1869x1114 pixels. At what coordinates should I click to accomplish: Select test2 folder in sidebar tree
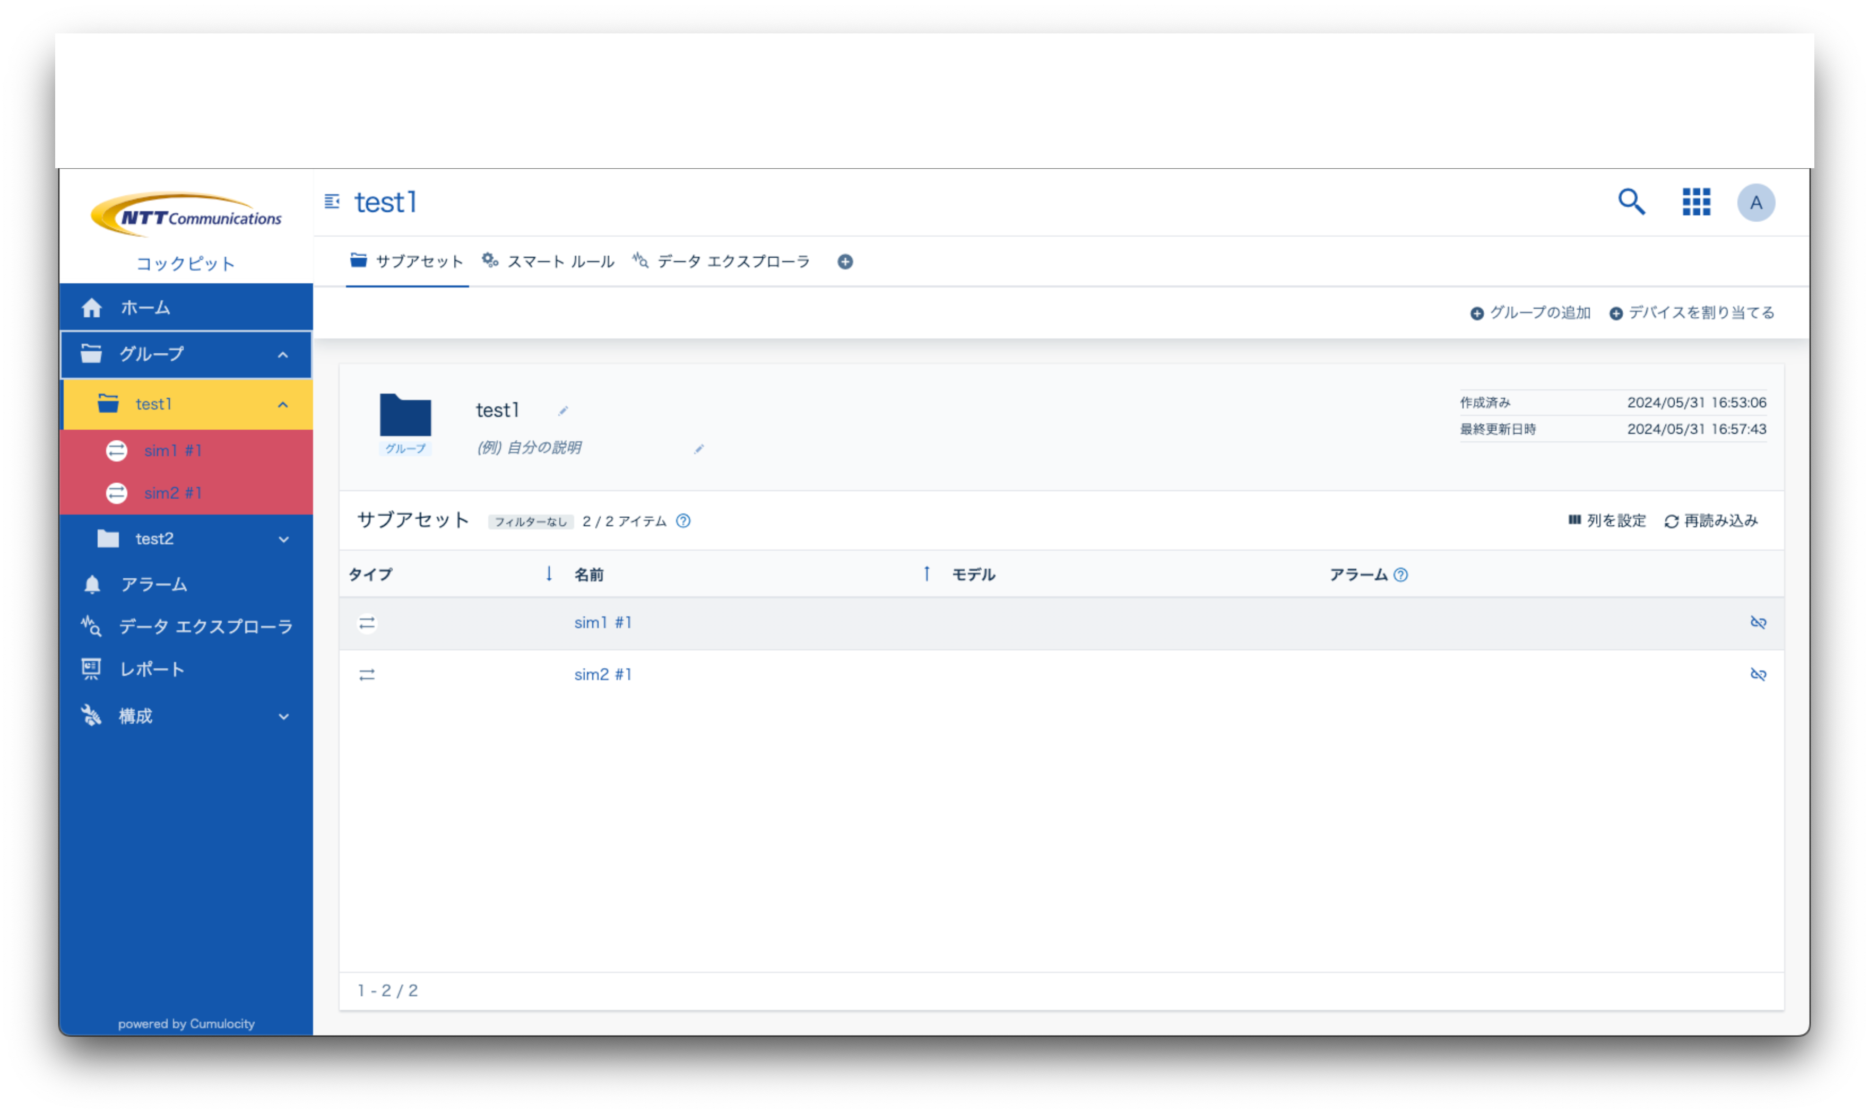point(186,539)
